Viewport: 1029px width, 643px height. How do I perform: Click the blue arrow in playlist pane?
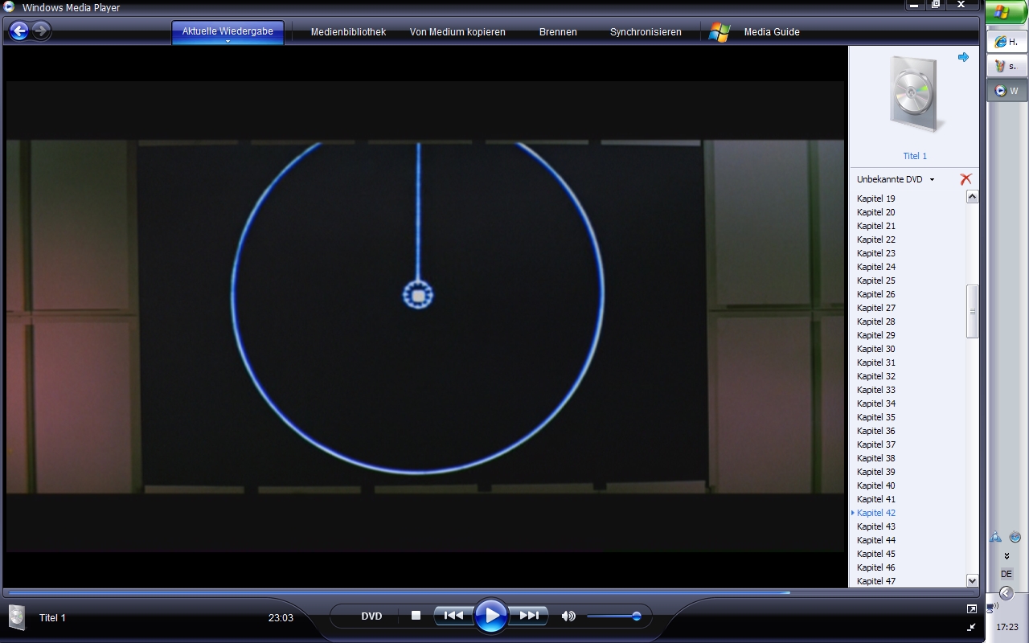[x=963, y=57]
